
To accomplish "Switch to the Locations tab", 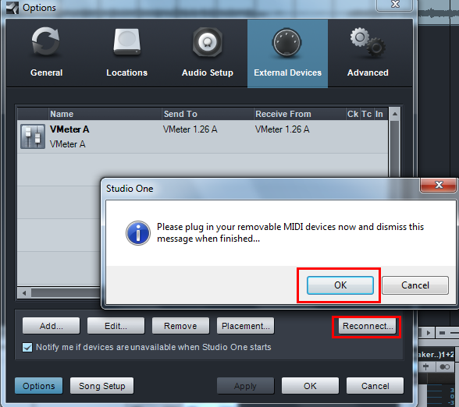I will (x=126, y=53).
